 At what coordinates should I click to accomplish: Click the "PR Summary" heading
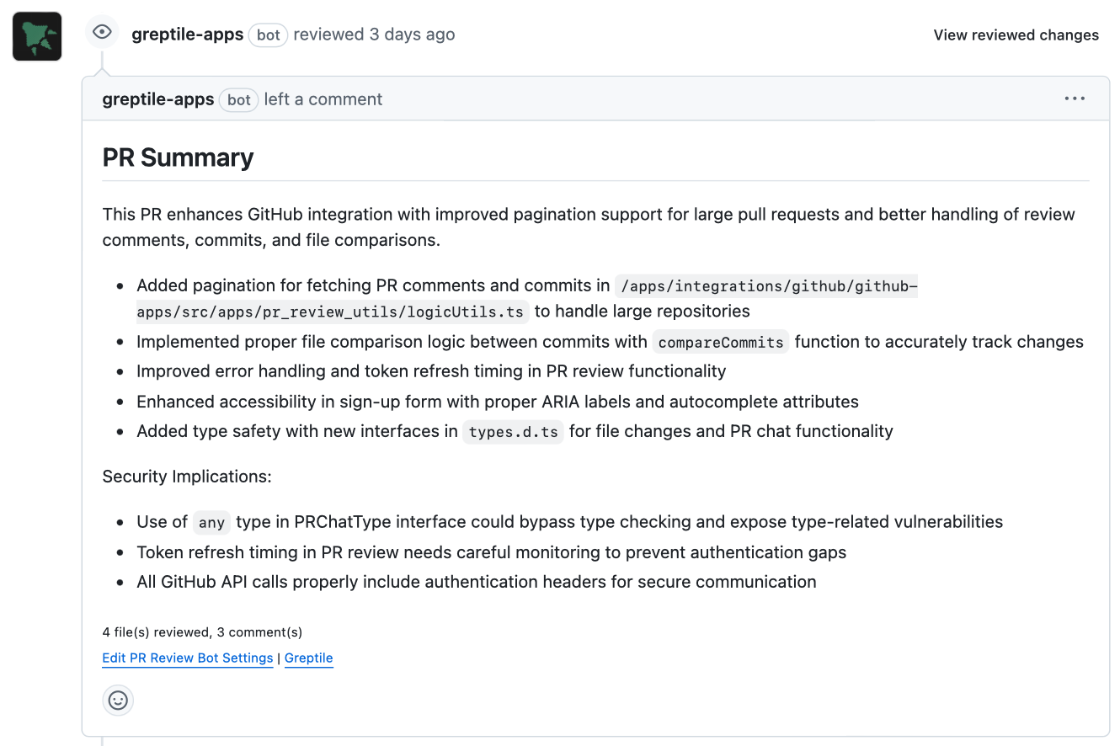pos(178,157)
